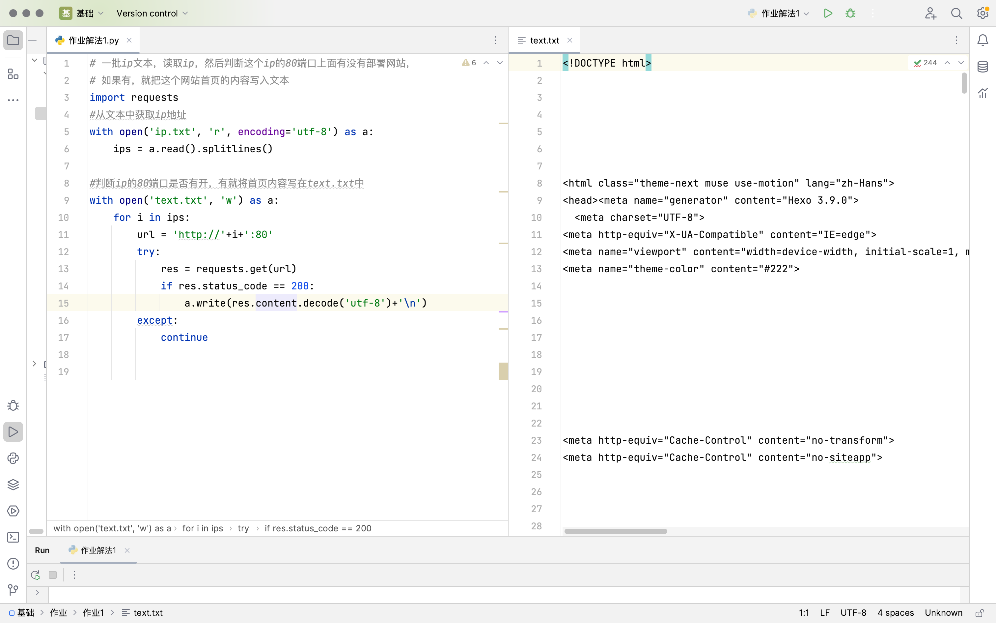This screenshot has height=623, width=996.
Task: Click 'for i in ips' code breadcrumb
Action: click(x=203, y=528)
